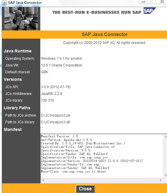Click the 'GBK' default charset value
This screenshot has width=167, height=193.
coord(45,72)
